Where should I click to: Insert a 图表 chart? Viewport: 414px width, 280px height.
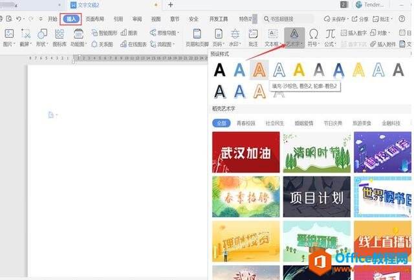[x=129, y=33]
